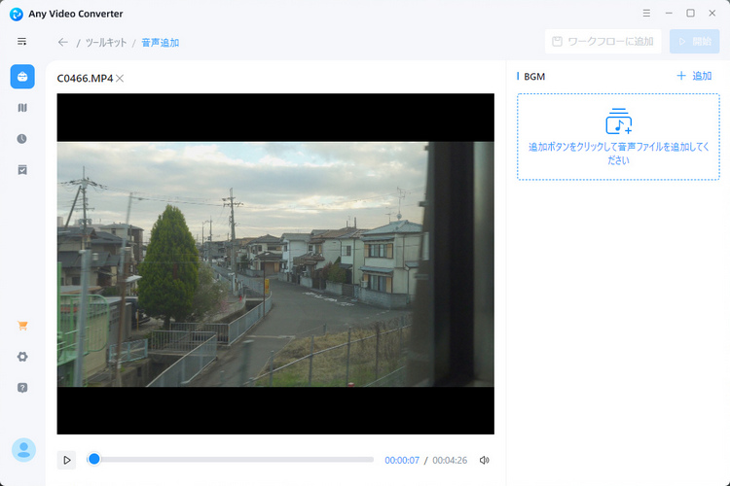This screenshot has height=486, width=730.
Task: Open the shopping cart purchase icon
Action: (22, 326)
